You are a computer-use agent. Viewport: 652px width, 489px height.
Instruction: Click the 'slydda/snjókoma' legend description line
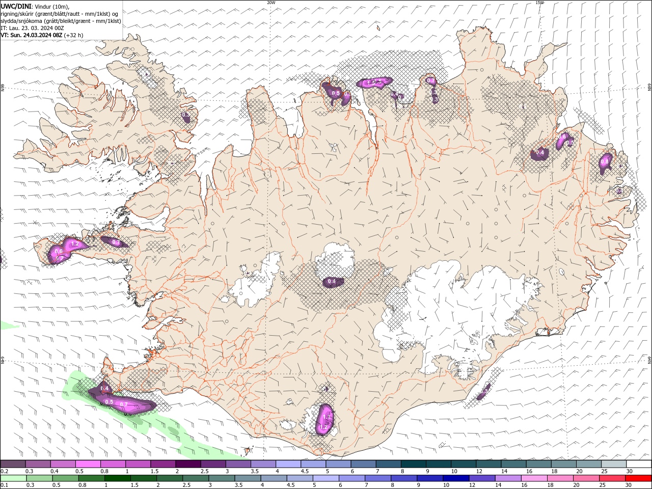(61, 21)
